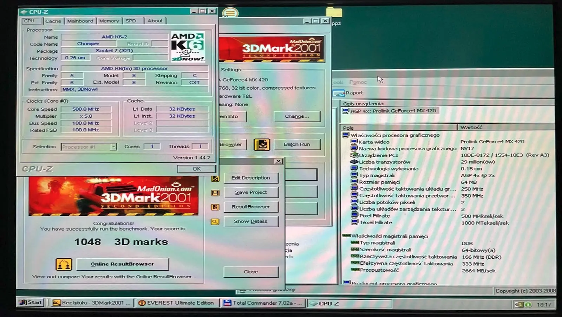Open the ResultBrowser button in 3DMark results
The height and width of the screenshot is (317, 562).
(251, 207)
